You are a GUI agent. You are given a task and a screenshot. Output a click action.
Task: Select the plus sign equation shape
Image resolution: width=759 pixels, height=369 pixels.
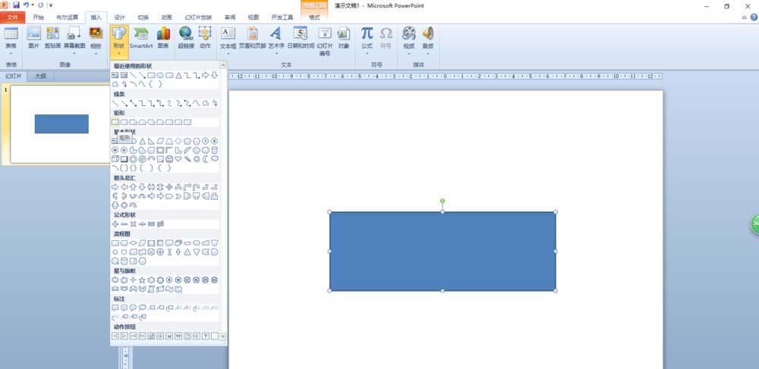[115, 224]
